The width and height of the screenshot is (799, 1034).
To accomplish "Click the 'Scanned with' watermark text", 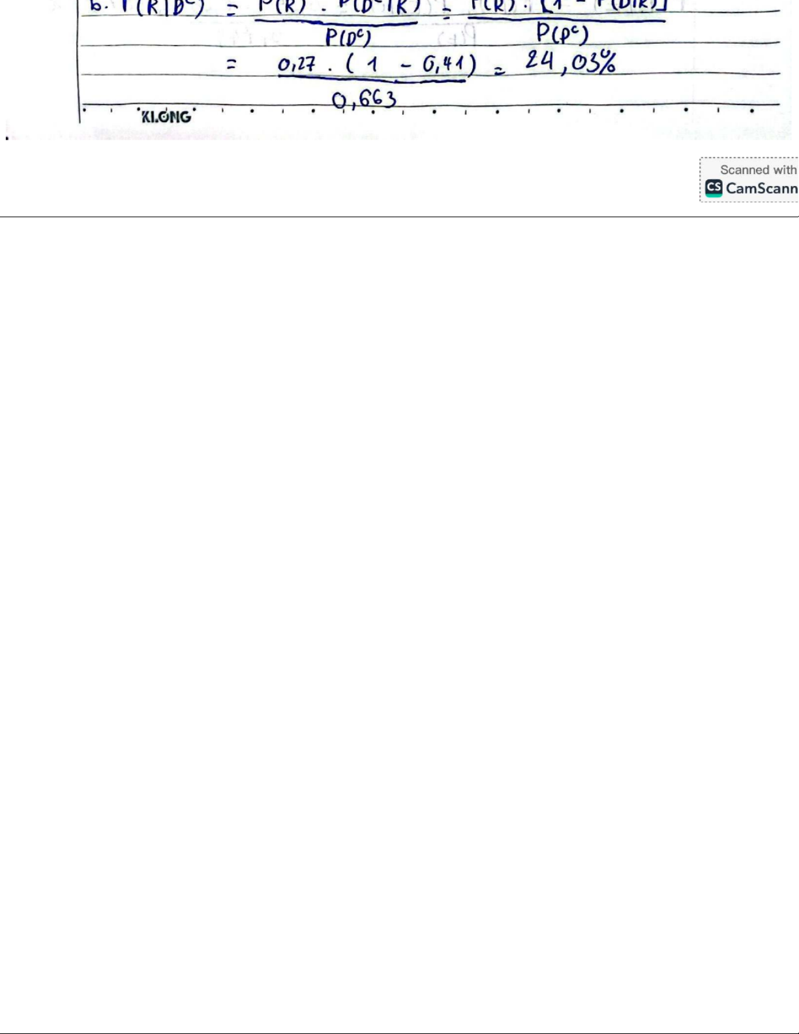I will 758,170.
